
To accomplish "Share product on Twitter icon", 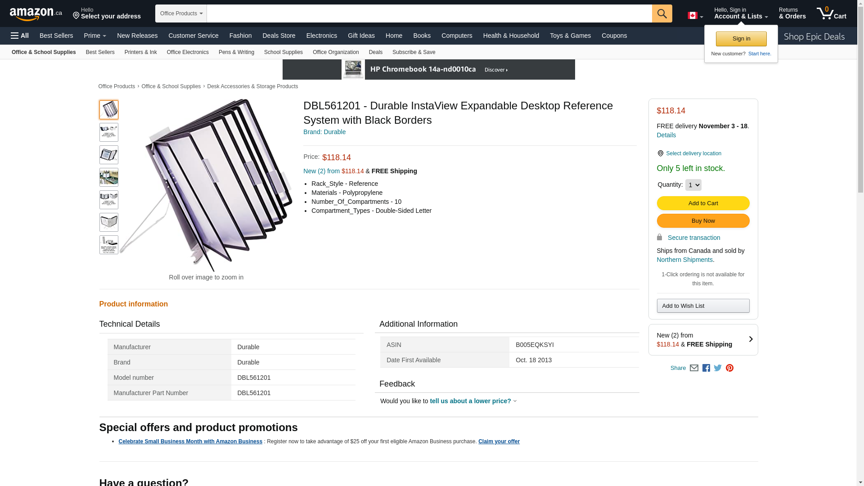I will pyautogui.click(x=718, y=368).
